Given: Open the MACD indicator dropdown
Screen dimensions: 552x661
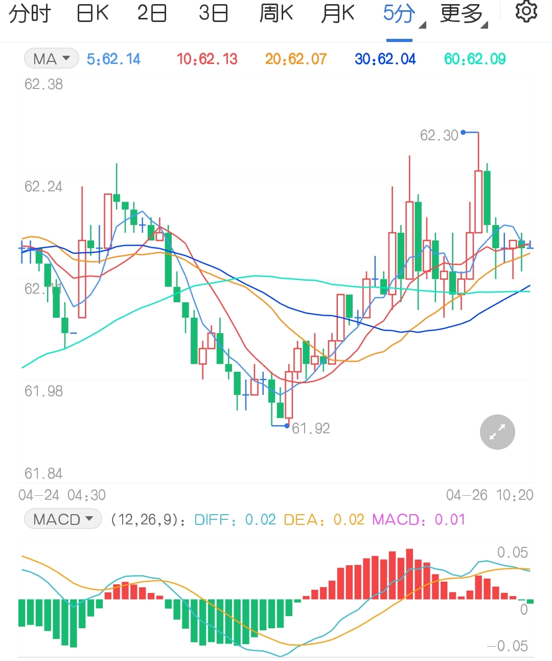Looking at the screenshot, I should tap(62, 519).
